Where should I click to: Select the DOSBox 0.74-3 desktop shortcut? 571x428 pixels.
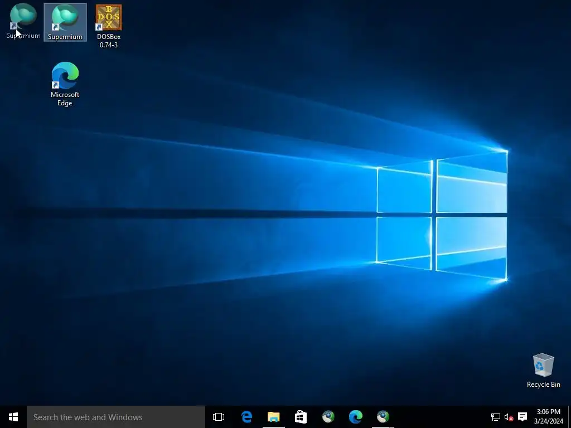click(109, 26)
